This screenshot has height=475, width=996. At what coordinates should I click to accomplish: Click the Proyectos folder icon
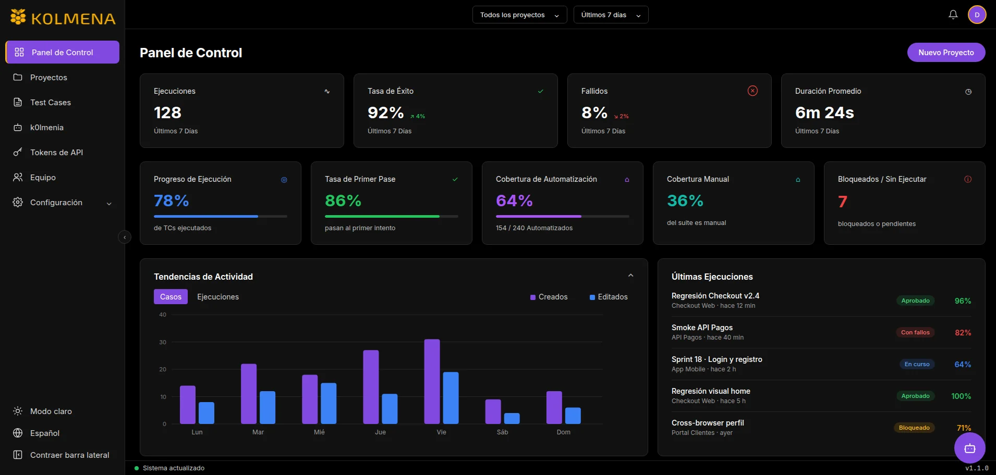pos(18,77)
